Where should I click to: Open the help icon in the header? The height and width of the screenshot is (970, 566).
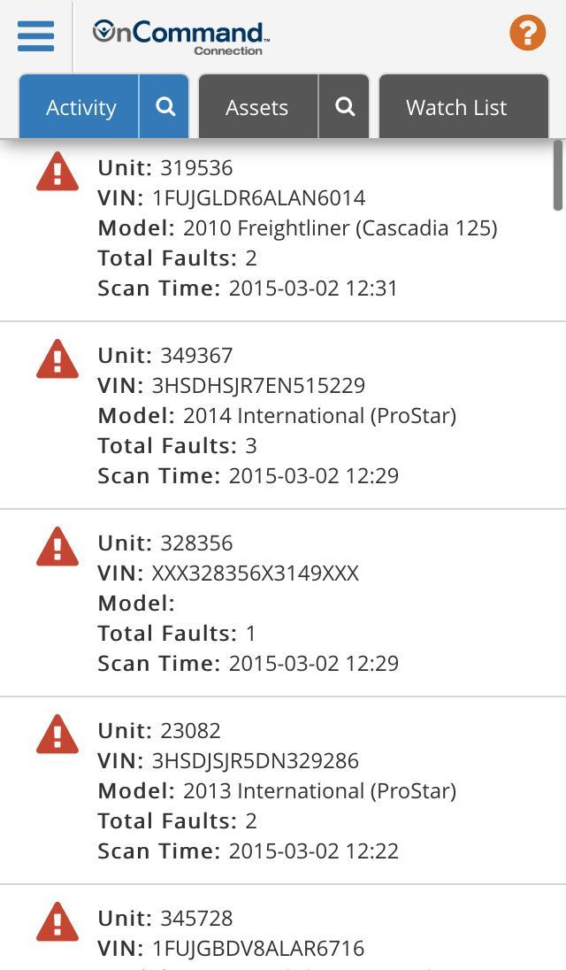click(x=527, y=33)
